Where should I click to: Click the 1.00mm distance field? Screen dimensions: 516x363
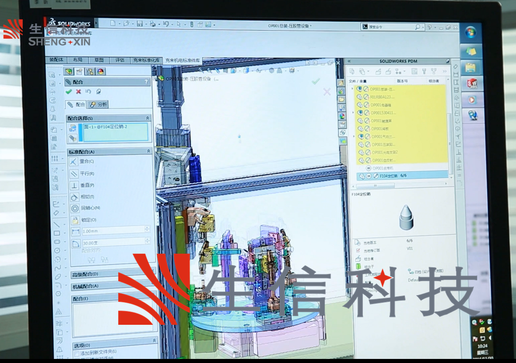pyautogui.click(x=115, y=230)
